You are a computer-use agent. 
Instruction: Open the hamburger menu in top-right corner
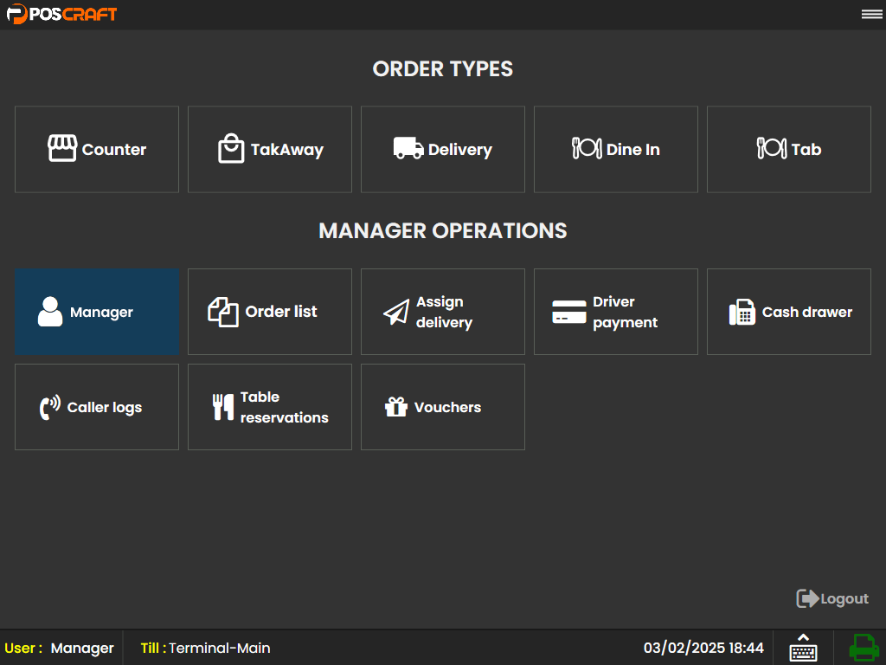[x=871, y=14]
